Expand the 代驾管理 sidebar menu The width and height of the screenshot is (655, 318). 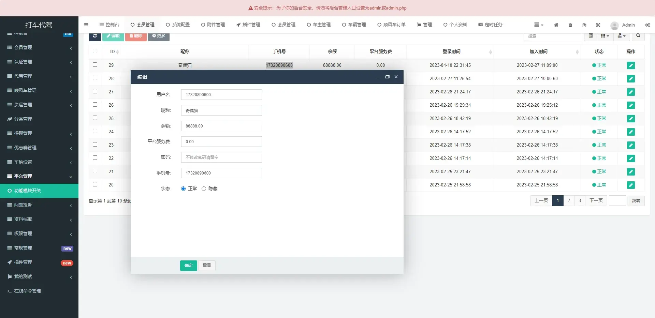click(x=39, y=76)
